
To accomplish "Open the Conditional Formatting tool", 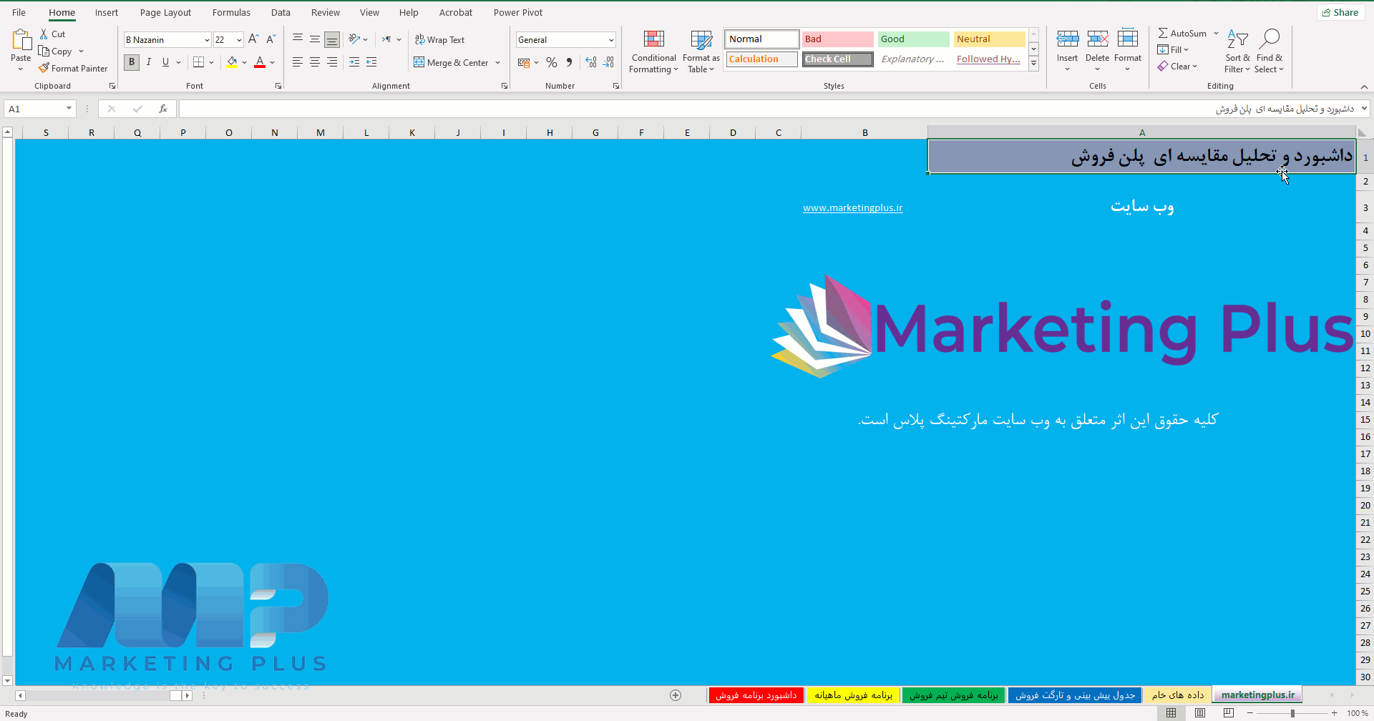I will pos(653,51).
